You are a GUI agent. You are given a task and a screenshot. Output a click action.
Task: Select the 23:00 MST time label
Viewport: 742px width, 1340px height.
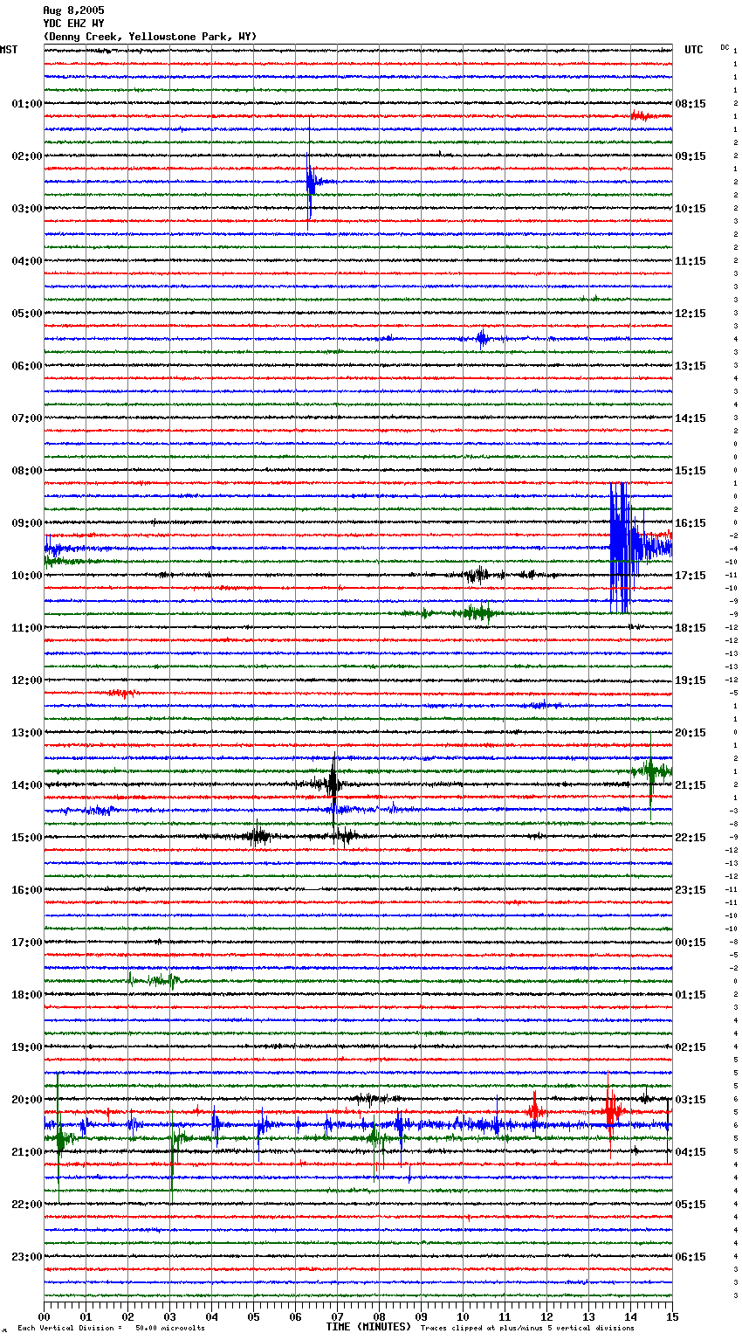pyautogui.click(x=27, y=1257)
